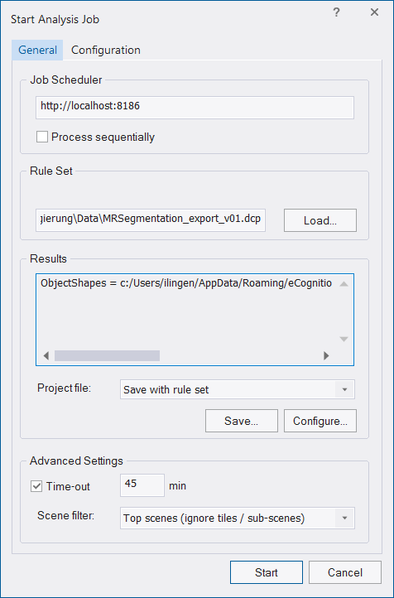Click the Load... rule set button
This screenshot has width=394, height=598.
point(320,220)
